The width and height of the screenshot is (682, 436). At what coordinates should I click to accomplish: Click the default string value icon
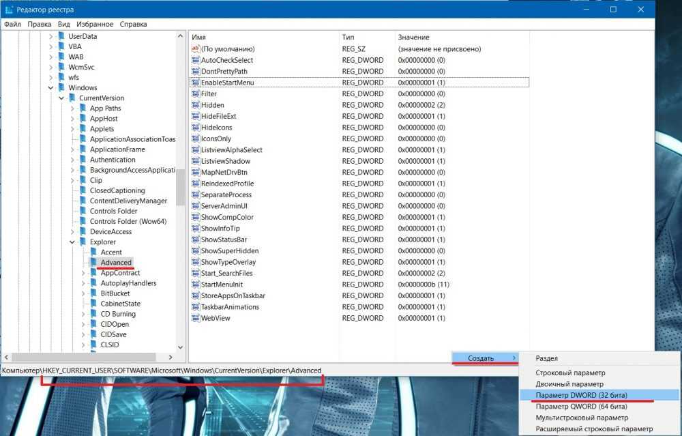point(196,49)
